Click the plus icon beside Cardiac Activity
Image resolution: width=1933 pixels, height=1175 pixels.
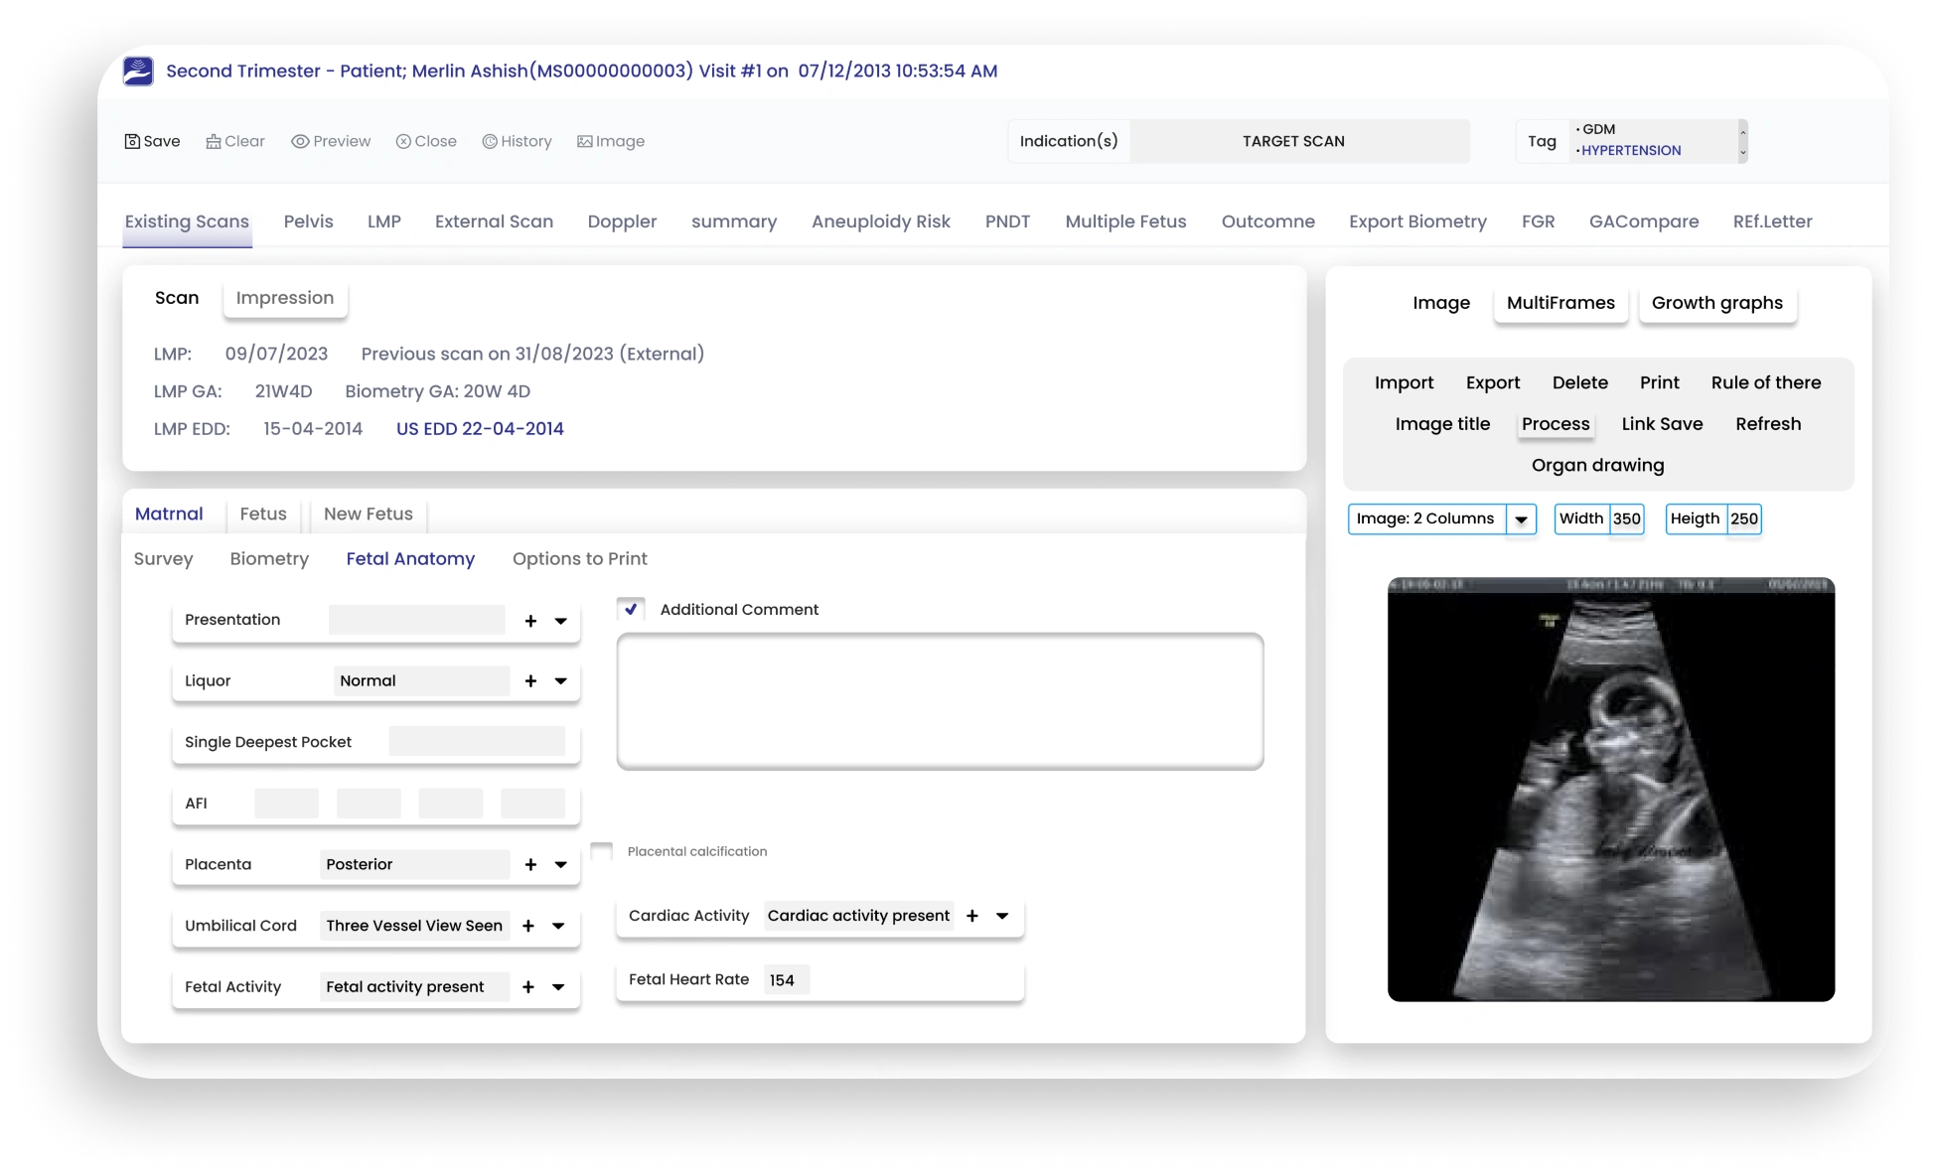click(972, 916)
